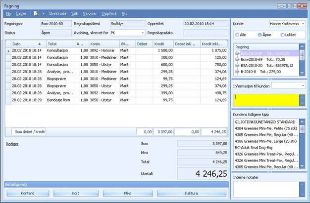
Task: Open the Informasjon til kunden dropdown
Action: (x=303, y=85)
